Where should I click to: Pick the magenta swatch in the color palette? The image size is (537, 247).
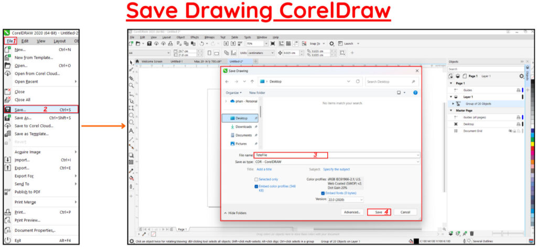(533, 153)
